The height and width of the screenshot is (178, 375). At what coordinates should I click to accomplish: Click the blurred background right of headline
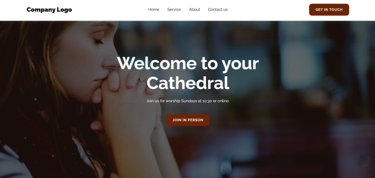312,71
